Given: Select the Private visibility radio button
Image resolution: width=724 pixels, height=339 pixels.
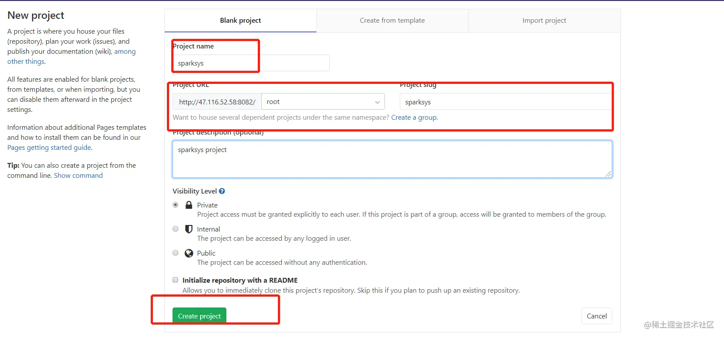Looking at the screenshot, I should [x=176, y=204].
